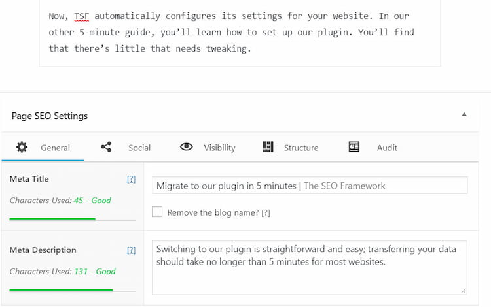The height and width of the screenshot is (307, 491).
Task: Click the Meta Title character count bar
Action: tap(73, 219)
